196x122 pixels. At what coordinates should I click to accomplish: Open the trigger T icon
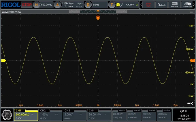[x=112, y=5]
